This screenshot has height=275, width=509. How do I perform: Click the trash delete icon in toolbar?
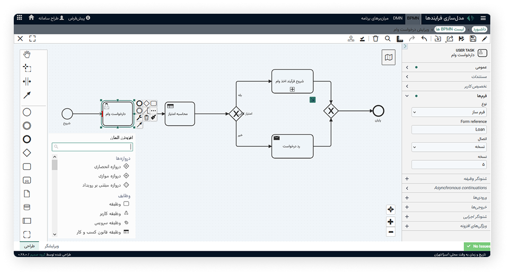(375, 39)
